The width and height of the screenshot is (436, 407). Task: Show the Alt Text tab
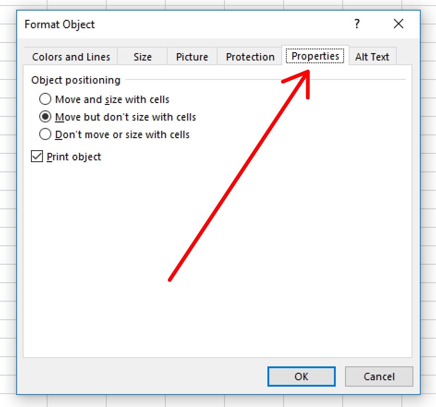(x=372, y=57)
